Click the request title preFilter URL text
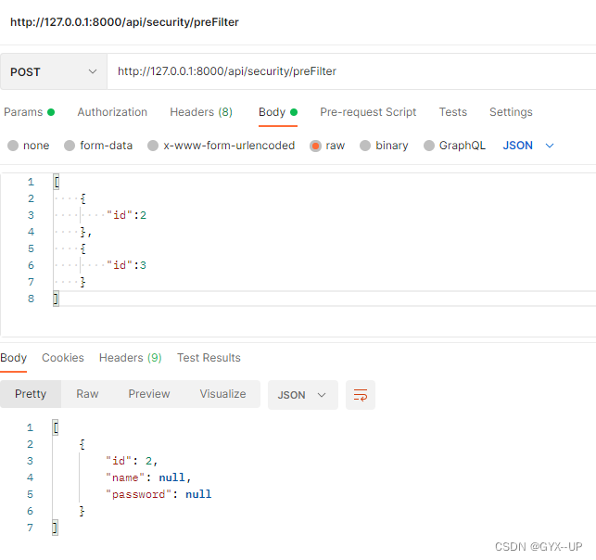596x560 pixels. [x=124, y=22]
